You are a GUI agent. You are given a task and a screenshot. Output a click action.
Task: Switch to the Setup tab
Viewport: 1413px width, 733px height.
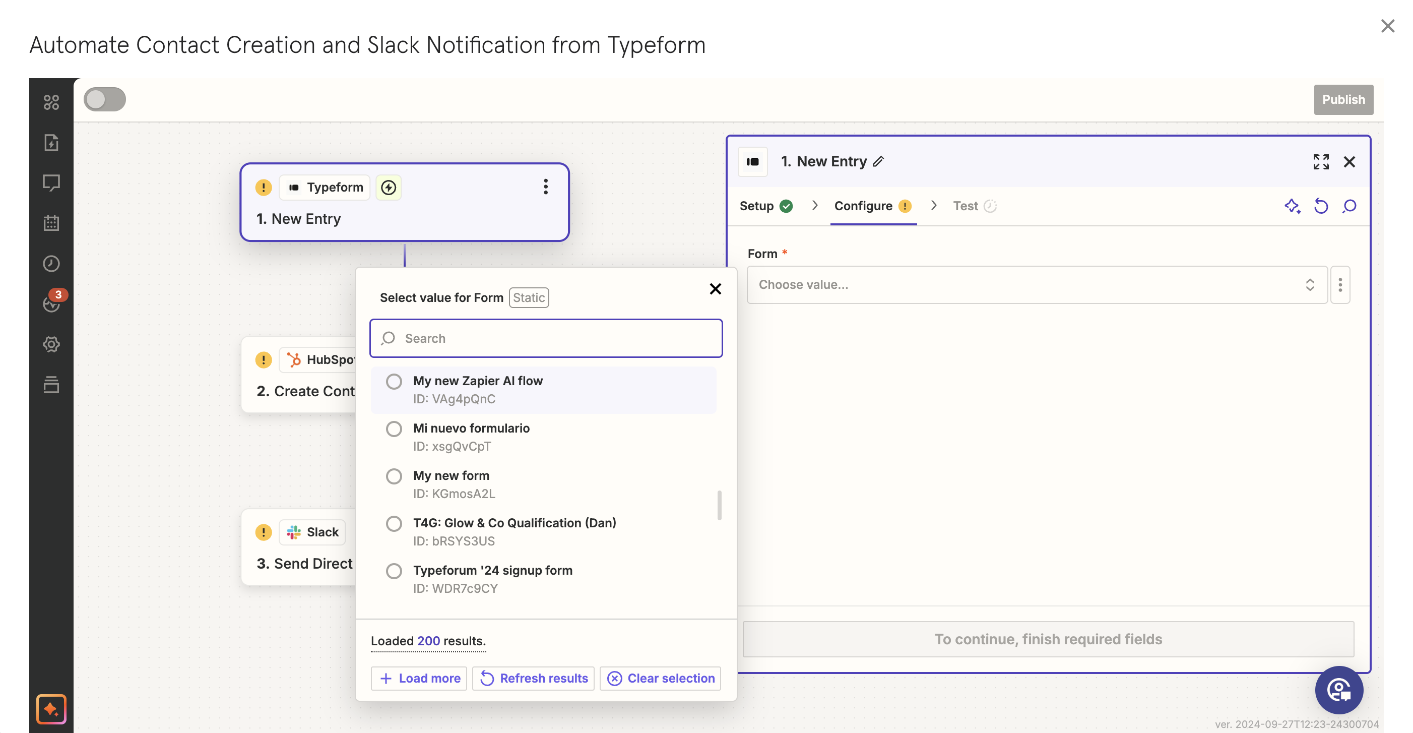pyautogui.click(x=766, y=206)
